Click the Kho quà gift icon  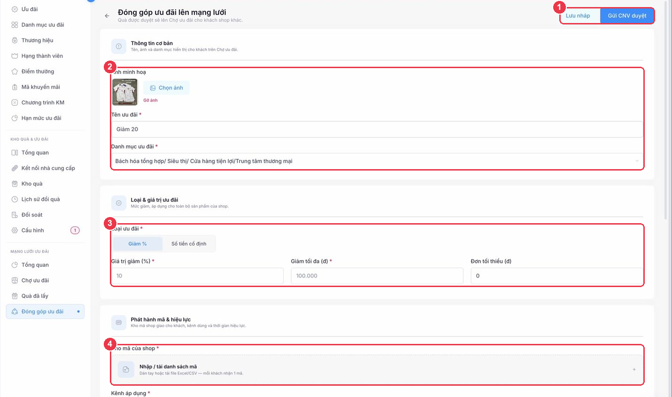(15, 183)
